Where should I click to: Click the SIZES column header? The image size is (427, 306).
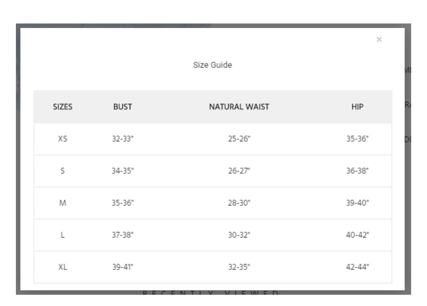coord(63,107)
